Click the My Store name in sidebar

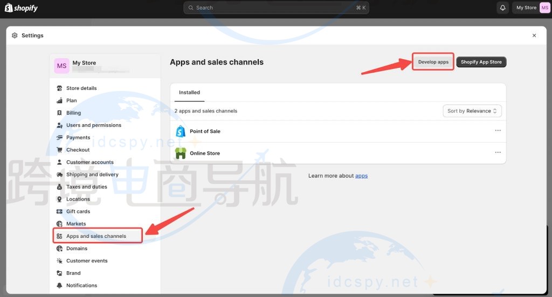(x=84, y=63)
